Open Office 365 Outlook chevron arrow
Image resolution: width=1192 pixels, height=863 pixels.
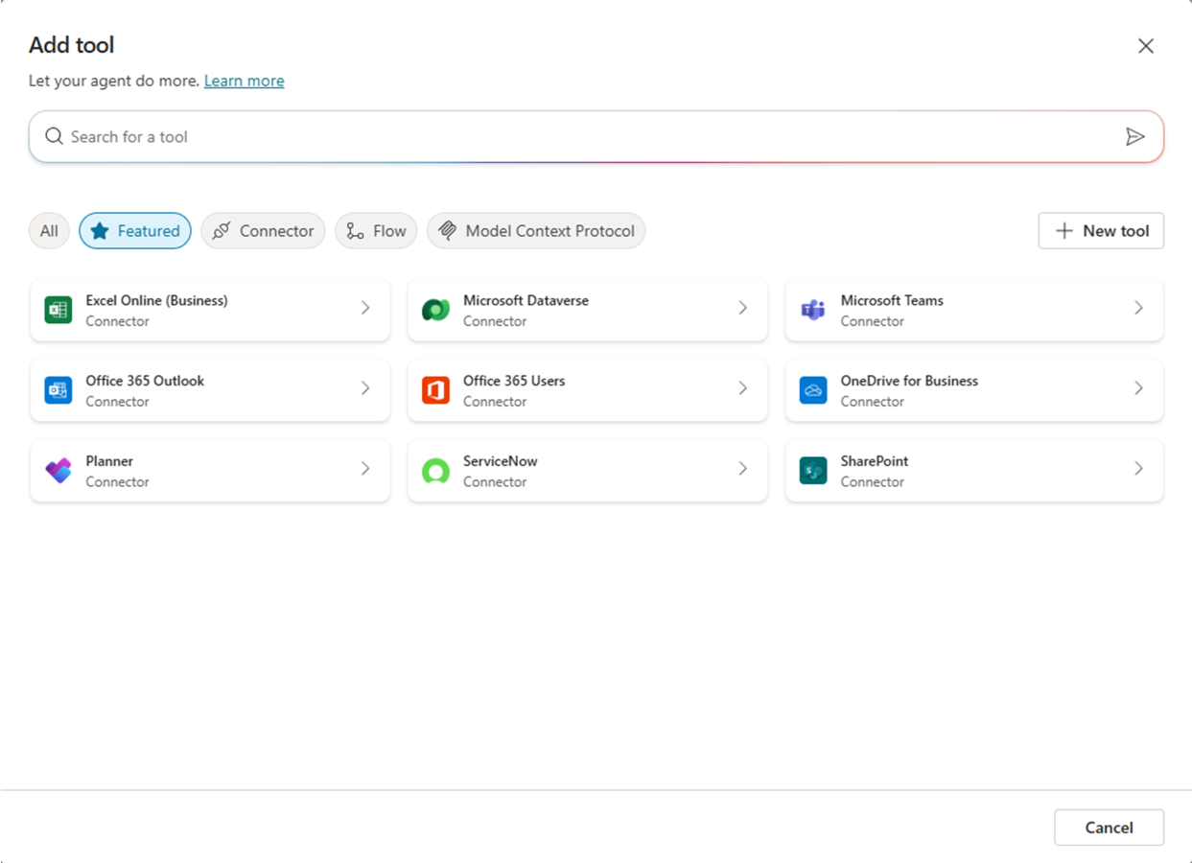(x=365, y=388)
